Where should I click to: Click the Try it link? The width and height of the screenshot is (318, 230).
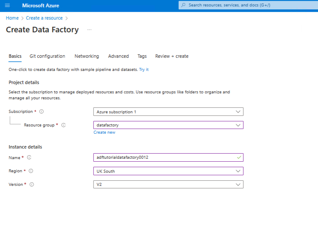click(x=144, y=70)
